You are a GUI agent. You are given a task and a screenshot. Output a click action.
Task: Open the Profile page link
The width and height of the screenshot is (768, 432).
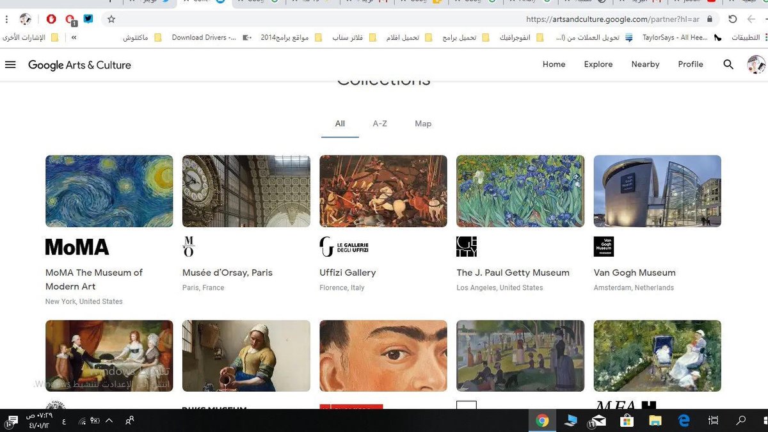(x=691, y=64)
